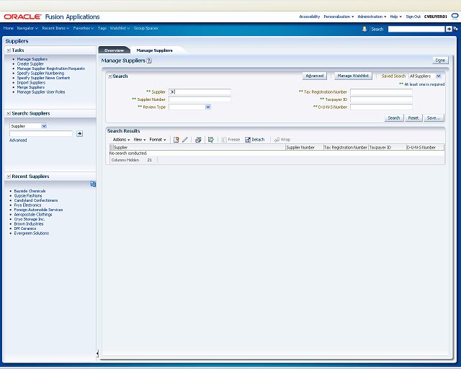Open recent supplier Frys Electronics
Viewport: 461px width, 369px height.
tap(27, 205)
